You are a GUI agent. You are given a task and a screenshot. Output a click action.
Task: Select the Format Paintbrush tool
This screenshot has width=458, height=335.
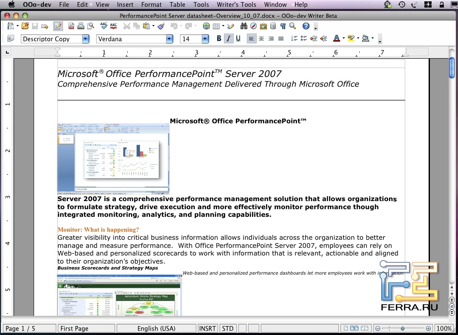(x=161, y=26)
